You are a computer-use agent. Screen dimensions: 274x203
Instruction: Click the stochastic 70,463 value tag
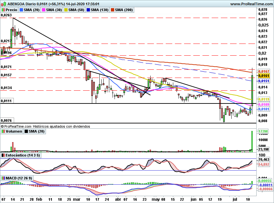(264, 159)
